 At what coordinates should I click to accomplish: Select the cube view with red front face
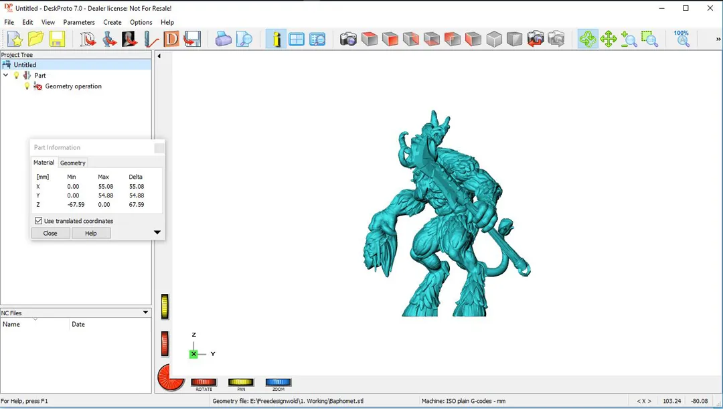[x=390, y=39]
